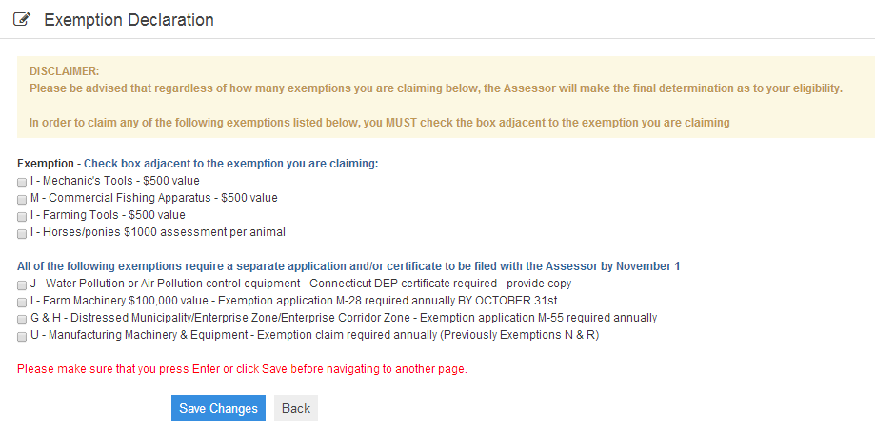Check the Manufacturing Machinery & Equipment box
875x431 pixels.
22,337
